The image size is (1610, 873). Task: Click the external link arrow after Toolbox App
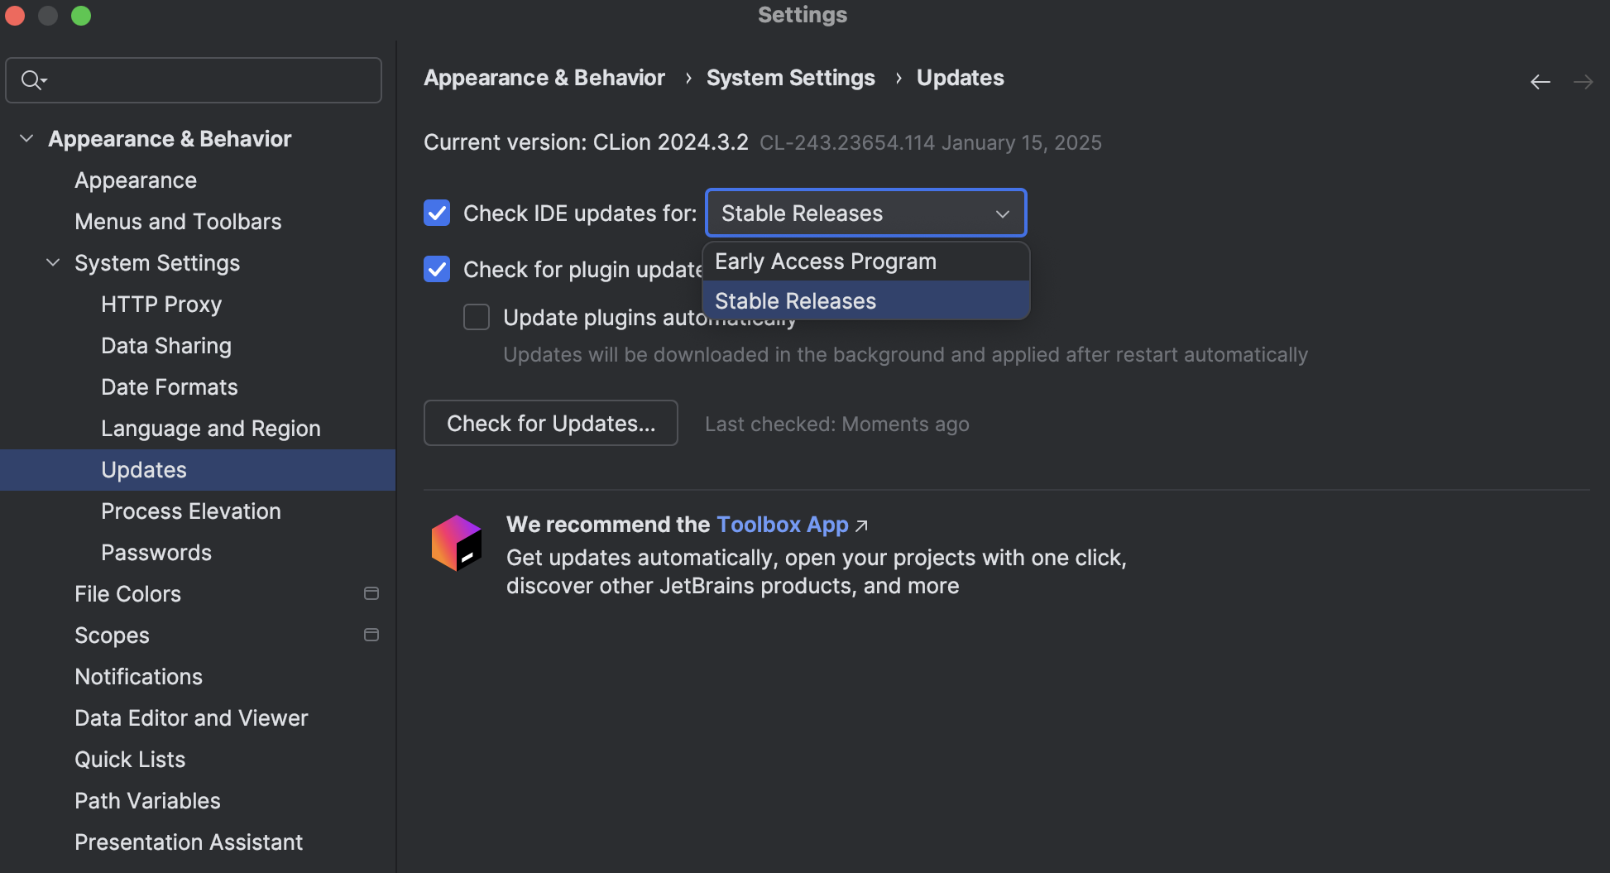tap(862, 525)
